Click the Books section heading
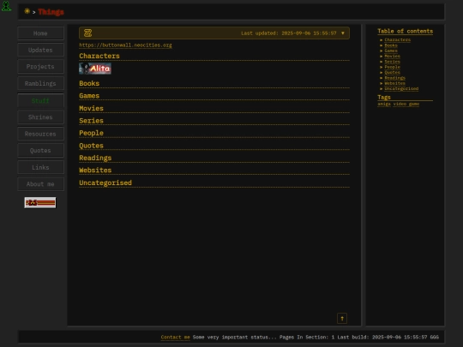This screenshot has height=347, width=463. tap(89, 83)
